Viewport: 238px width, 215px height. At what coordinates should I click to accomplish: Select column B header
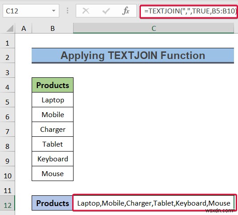pyautogui.click(x=53, y=28)
